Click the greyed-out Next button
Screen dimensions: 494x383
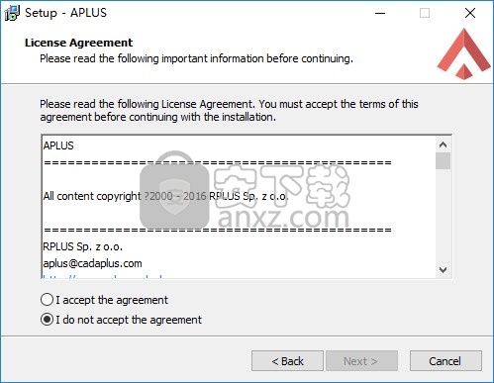361,361
